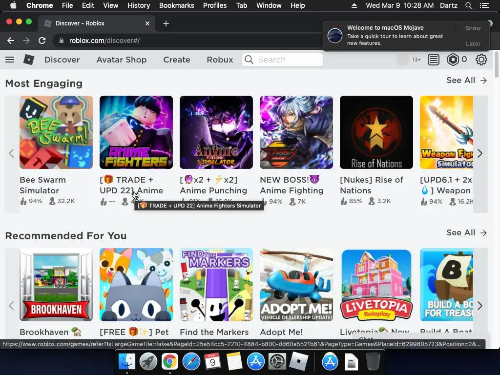
Task: Open System Preferences from the Dock
Action: coord(277,362)
